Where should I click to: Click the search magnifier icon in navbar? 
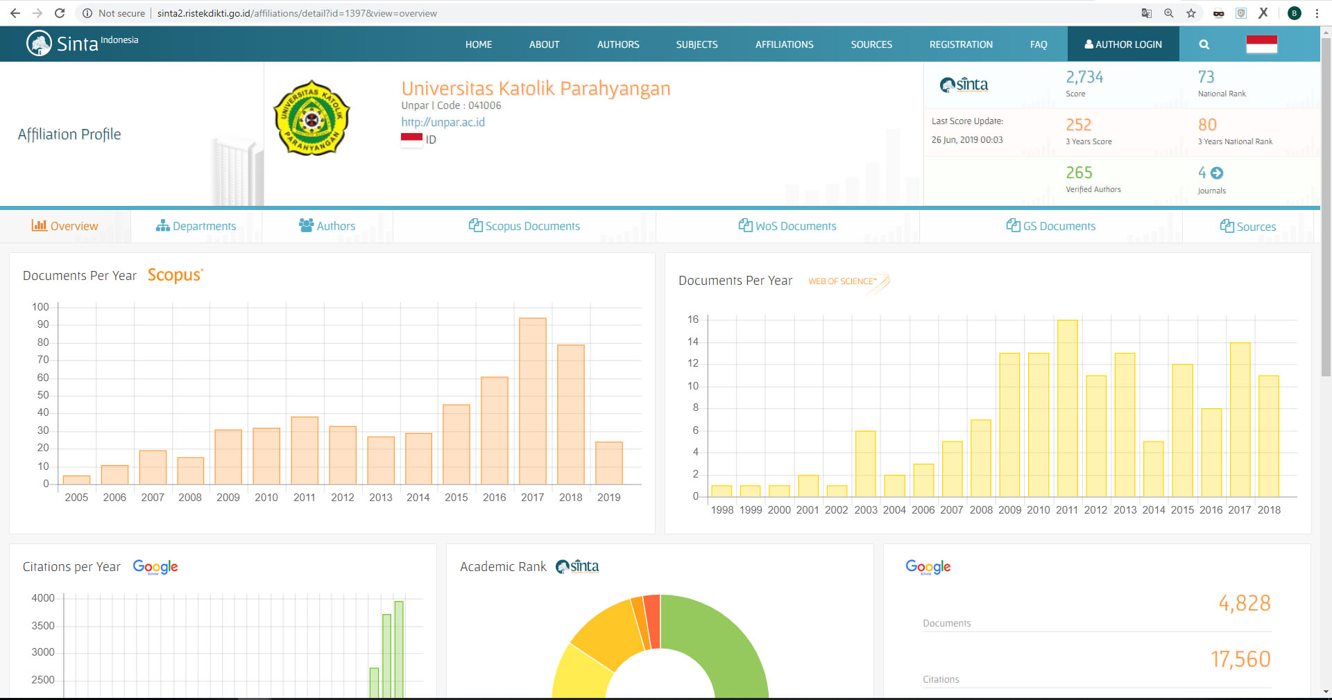tap(1204, 44)
